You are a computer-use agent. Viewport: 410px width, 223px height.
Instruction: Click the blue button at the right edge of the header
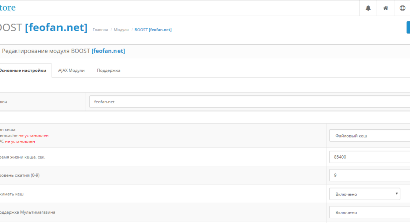(408, 27)
